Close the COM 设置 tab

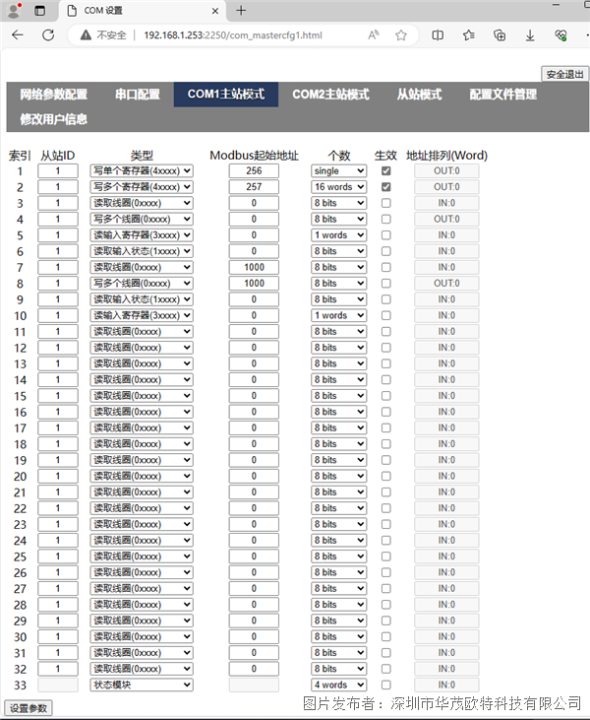point(215,11)
